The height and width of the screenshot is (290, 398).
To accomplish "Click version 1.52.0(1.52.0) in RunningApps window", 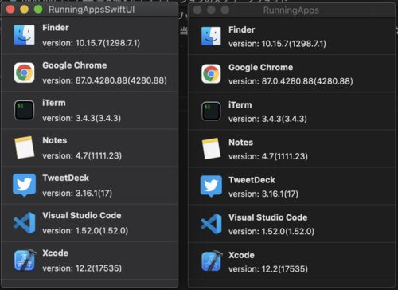I will click(271, 232).
